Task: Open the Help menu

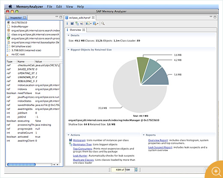Action: pyautogui.click(x=80, y=6)
